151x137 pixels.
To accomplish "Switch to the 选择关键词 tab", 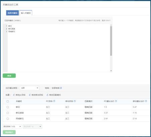I will tap(12, 13).
